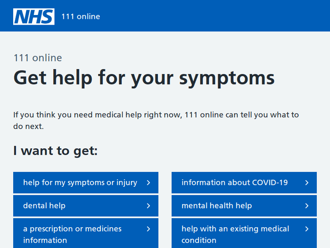The height and width of the screenshot is (248, 330).
Task: Click chevron arrow on mental health help
Action: tap(307, 206)
